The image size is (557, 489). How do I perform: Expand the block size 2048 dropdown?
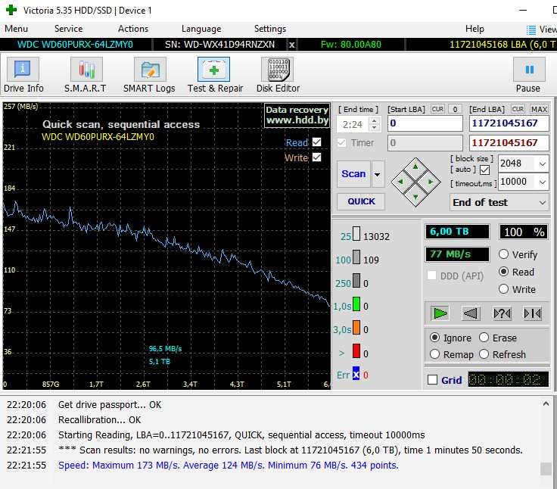click(542, 164)
